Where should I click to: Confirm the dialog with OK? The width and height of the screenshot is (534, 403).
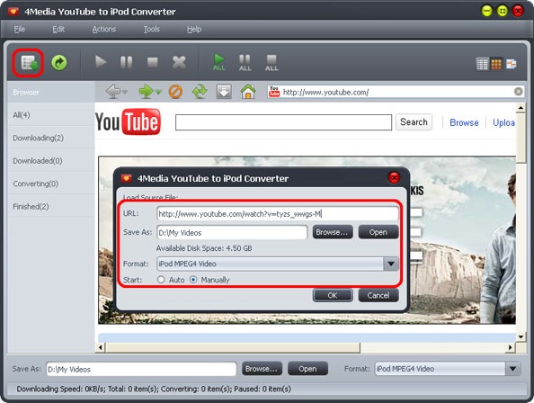click(333, 295)
